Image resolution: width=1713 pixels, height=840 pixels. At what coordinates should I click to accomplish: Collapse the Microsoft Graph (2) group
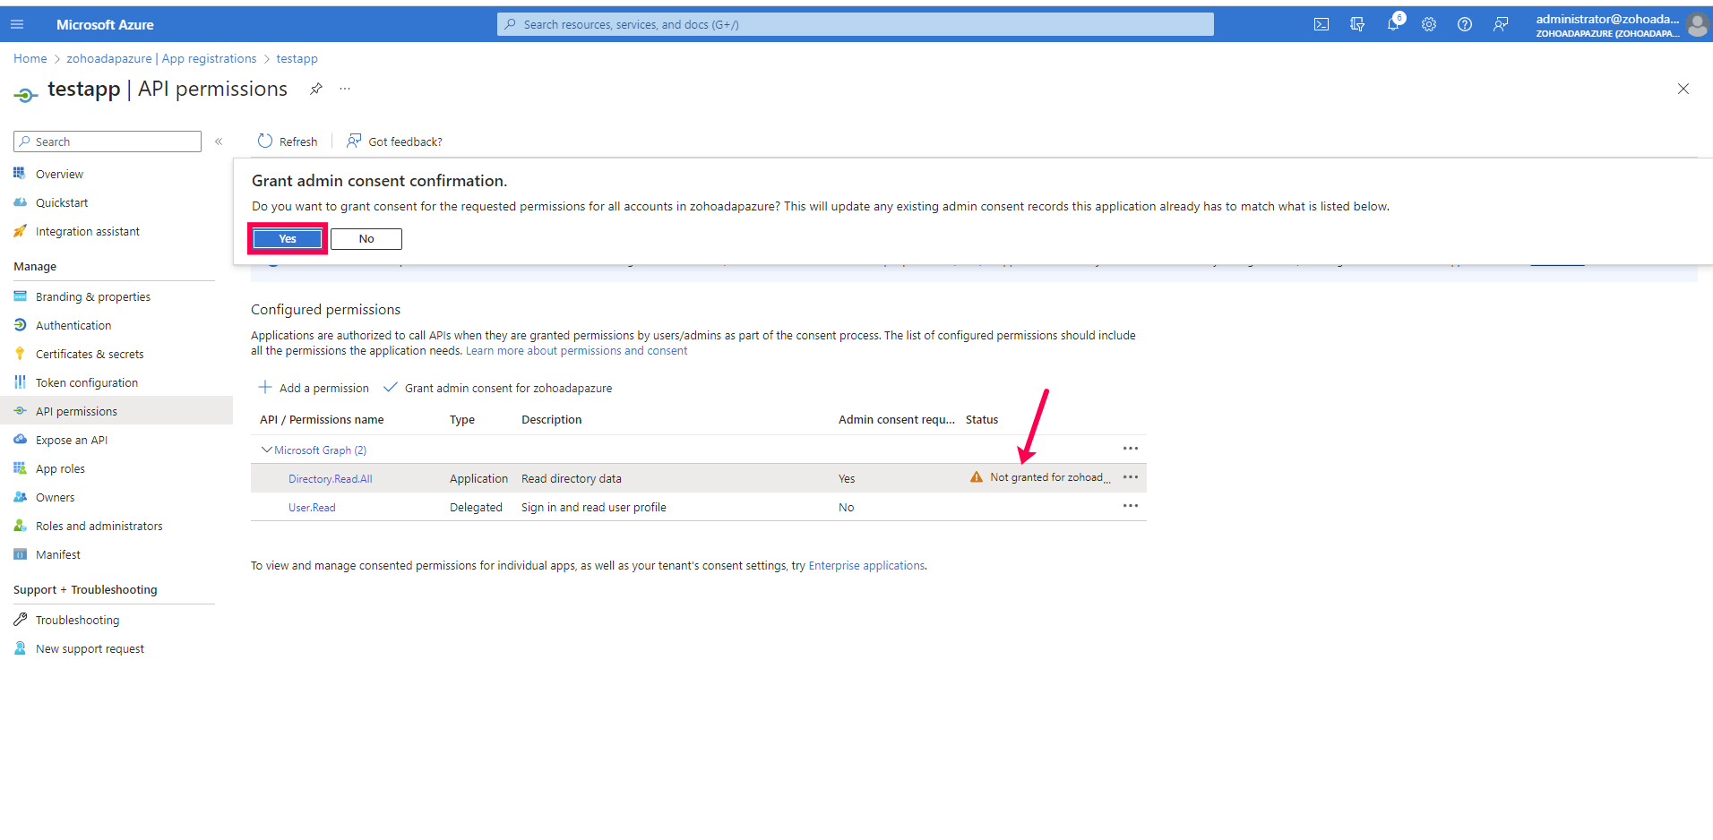coord(266,450)
